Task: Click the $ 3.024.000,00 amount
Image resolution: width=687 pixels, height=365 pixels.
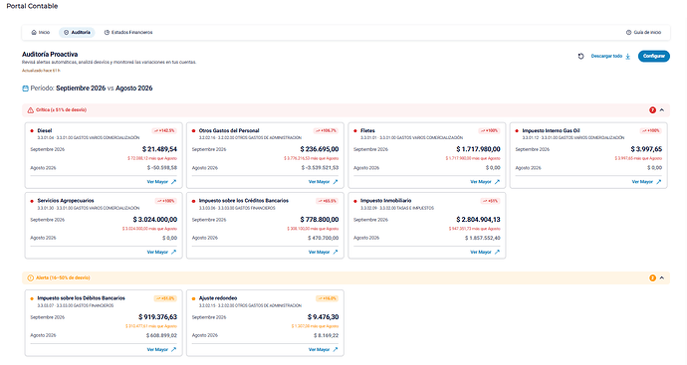Action: (155, 220)
